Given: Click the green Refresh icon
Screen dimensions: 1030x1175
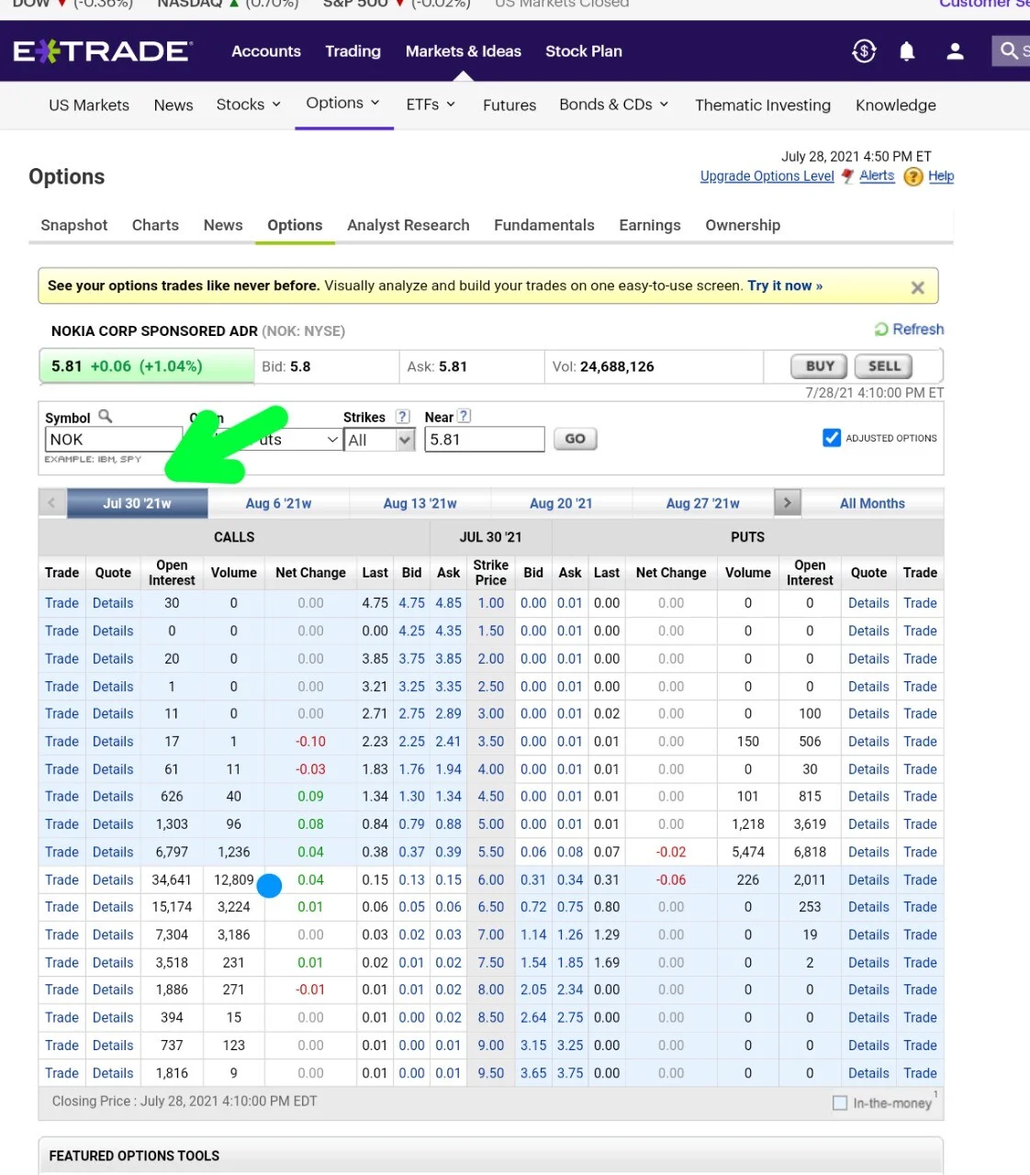Looking at the screenshot, I should click(881, 329).
